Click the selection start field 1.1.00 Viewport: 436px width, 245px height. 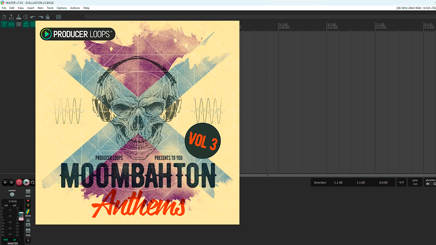click(x=338, y=182)
